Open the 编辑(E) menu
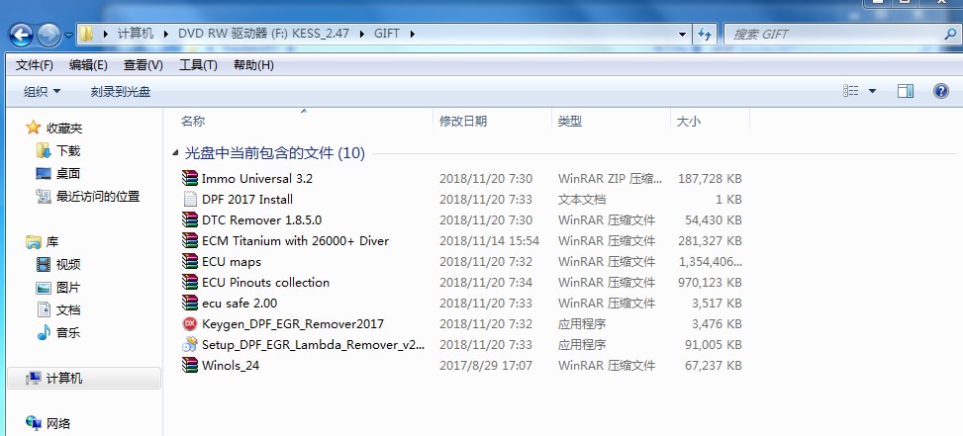963x436 pixels. pyautogui.click(x=88, y=65)
